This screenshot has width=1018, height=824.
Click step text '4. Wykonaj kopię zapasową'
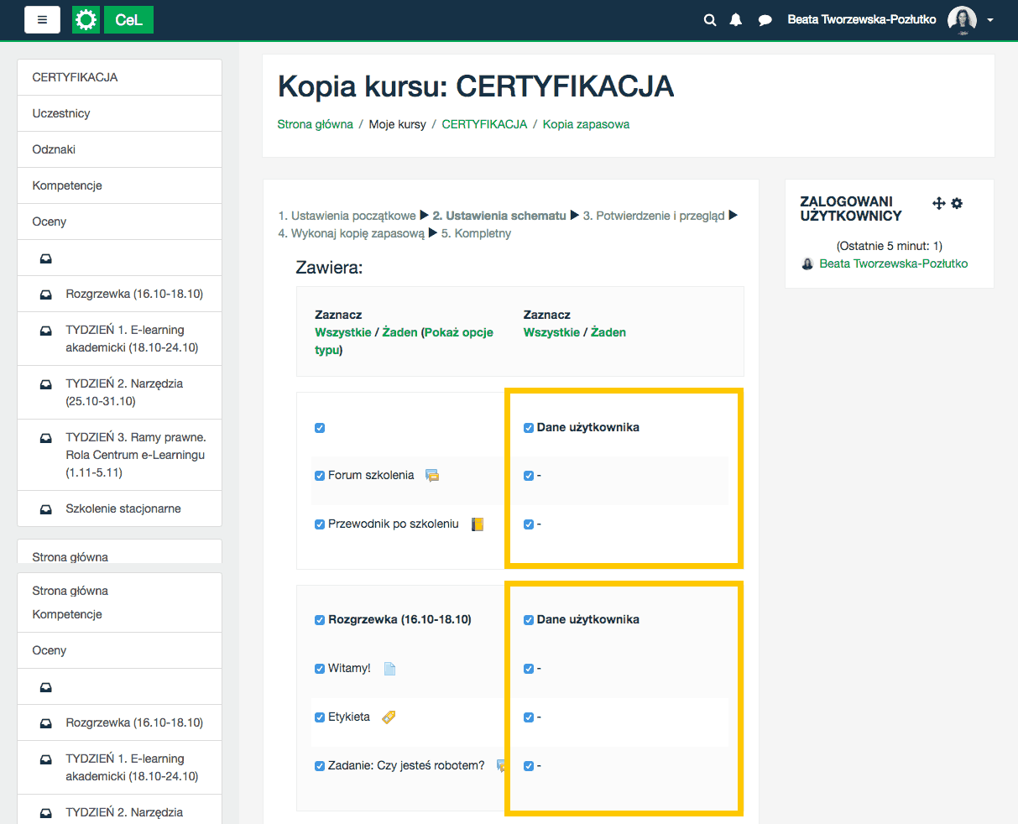pos(352,233)
